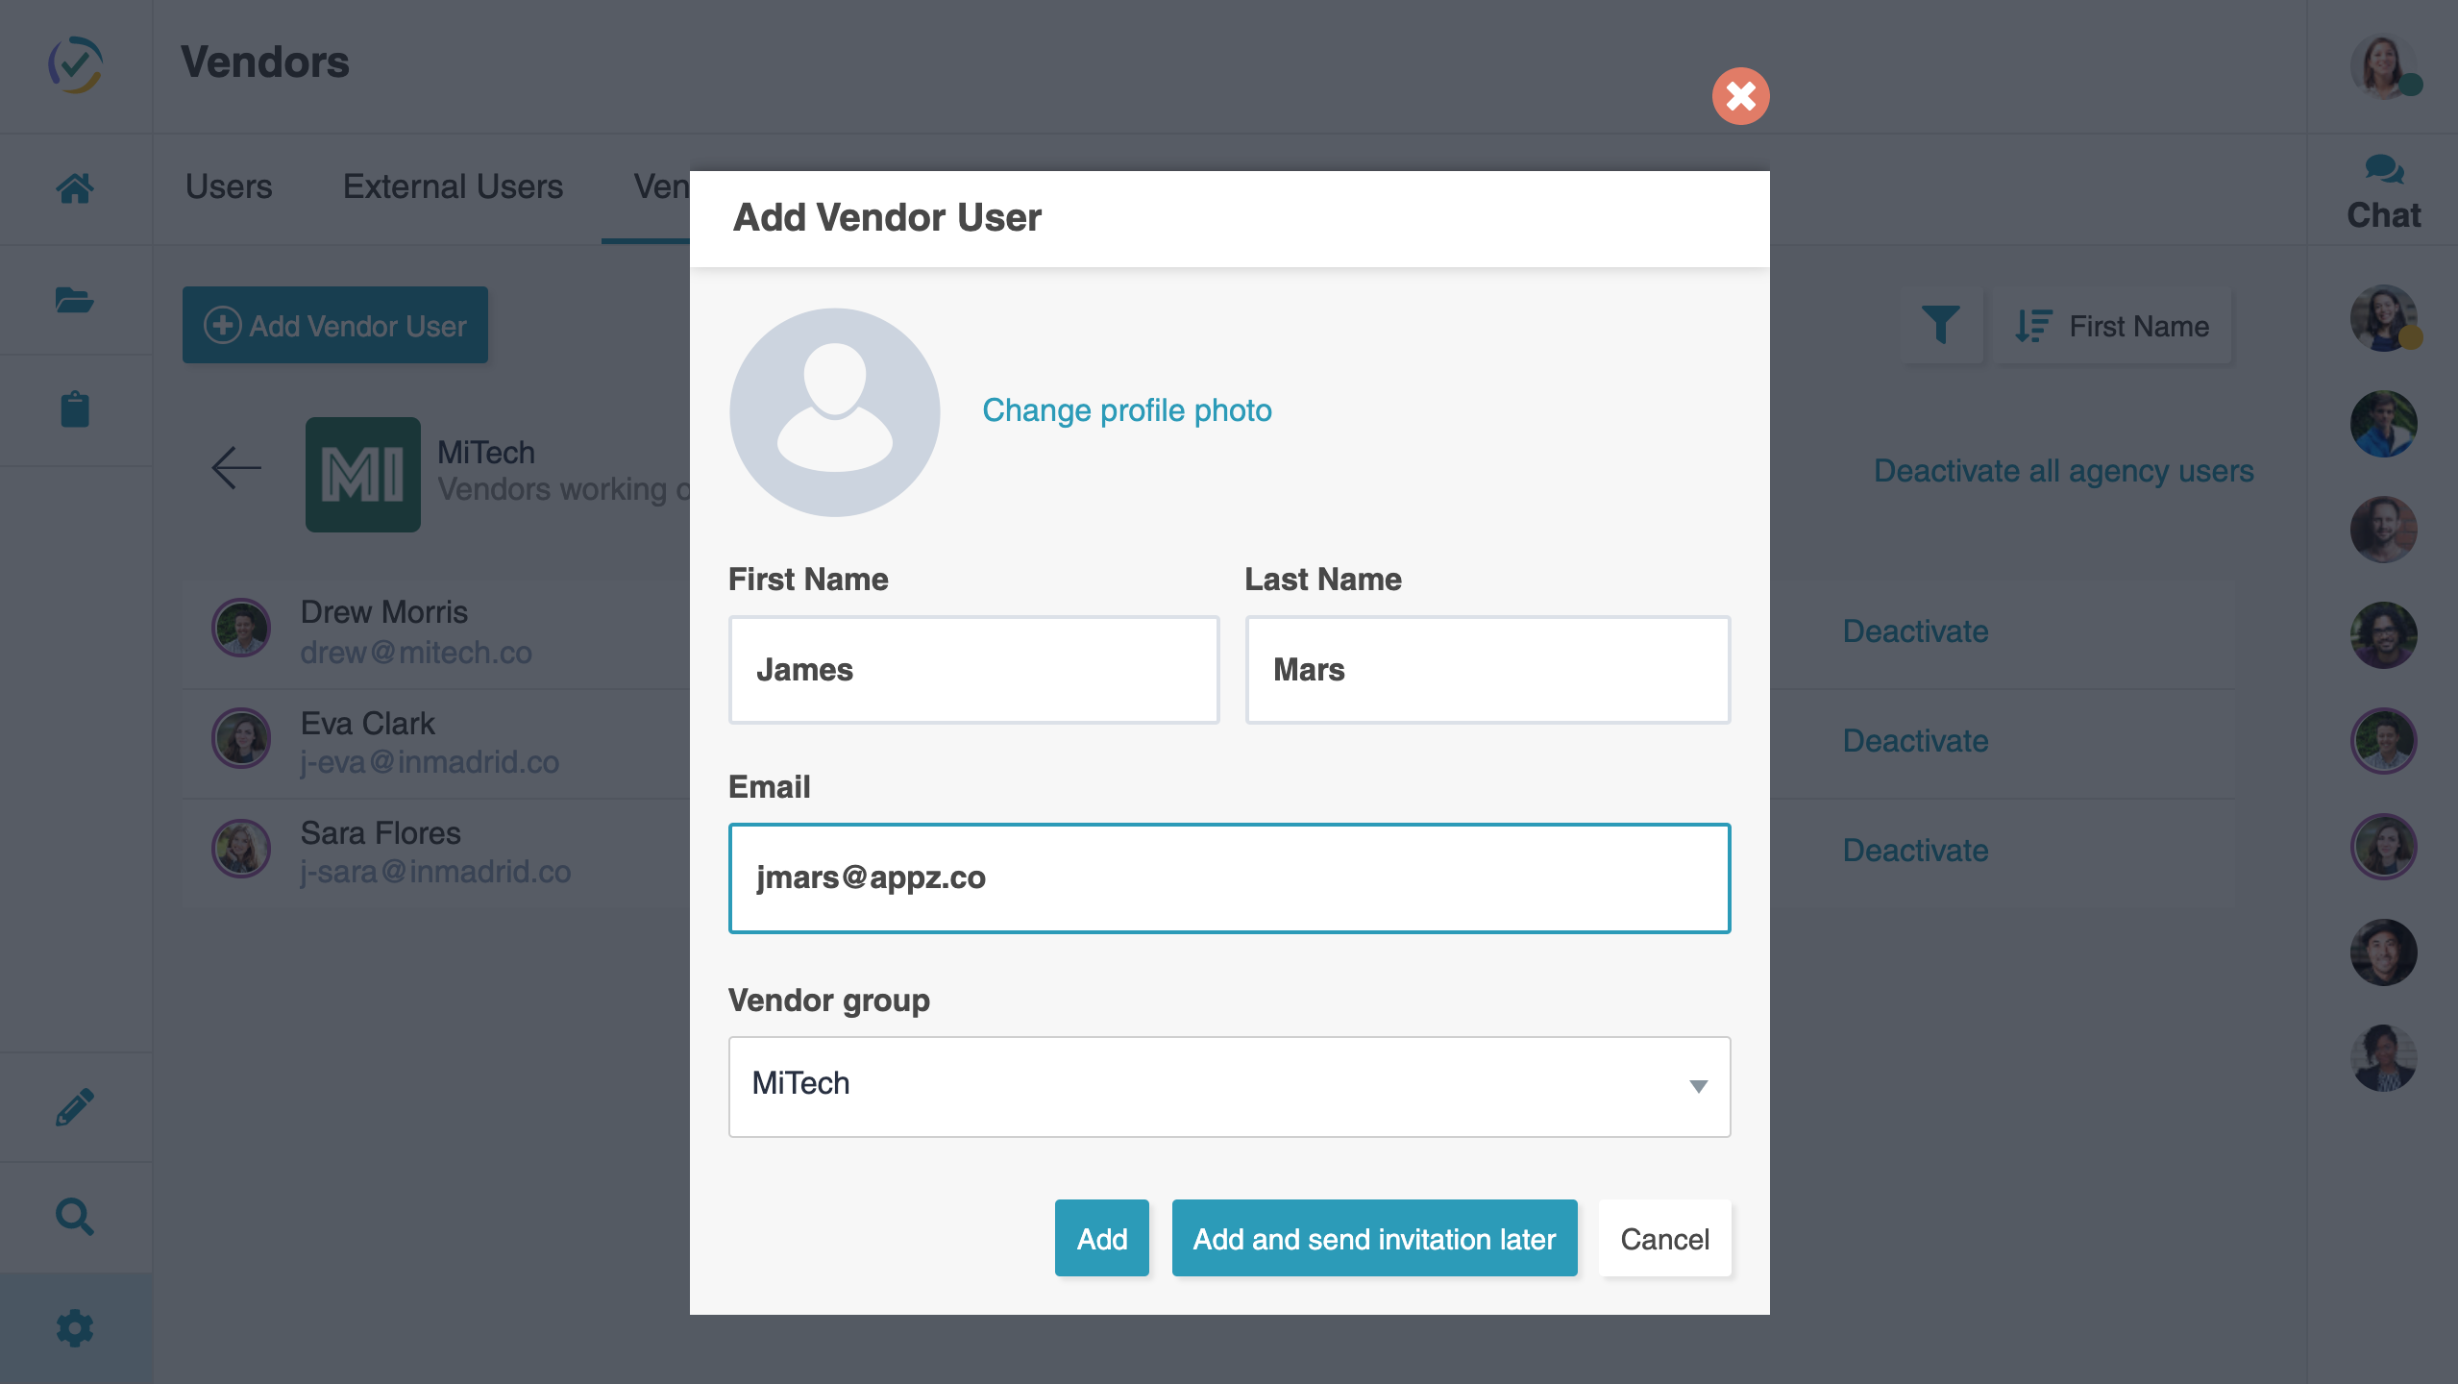The height and width of the screenshot is (1384, 2458).
Task: Switch to the Users tab
Action: [229, 186]
